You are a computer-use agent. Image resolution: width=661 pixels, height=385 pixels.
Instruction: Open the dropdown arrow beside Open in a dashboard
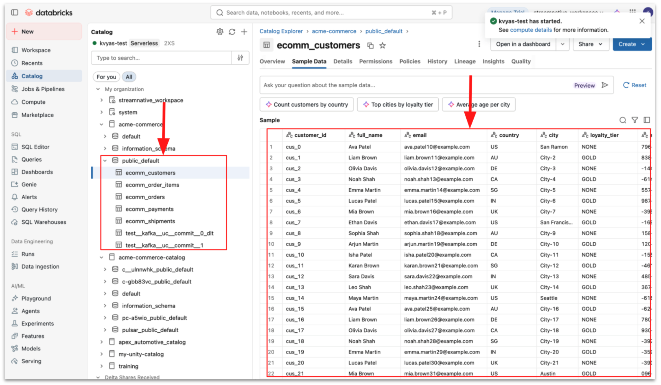tap(562, 44)
